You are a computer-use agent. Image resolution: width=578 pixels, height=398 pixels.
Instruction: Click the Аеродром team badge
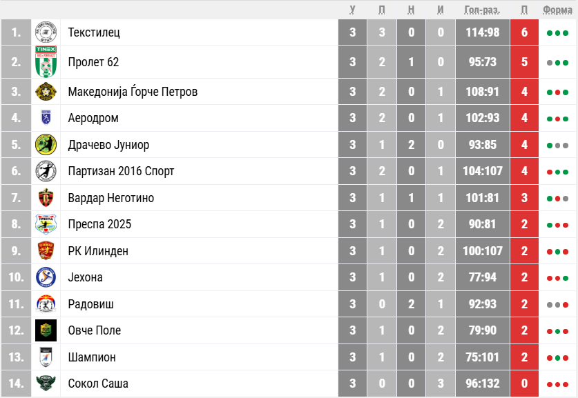[x=46, y=118]
